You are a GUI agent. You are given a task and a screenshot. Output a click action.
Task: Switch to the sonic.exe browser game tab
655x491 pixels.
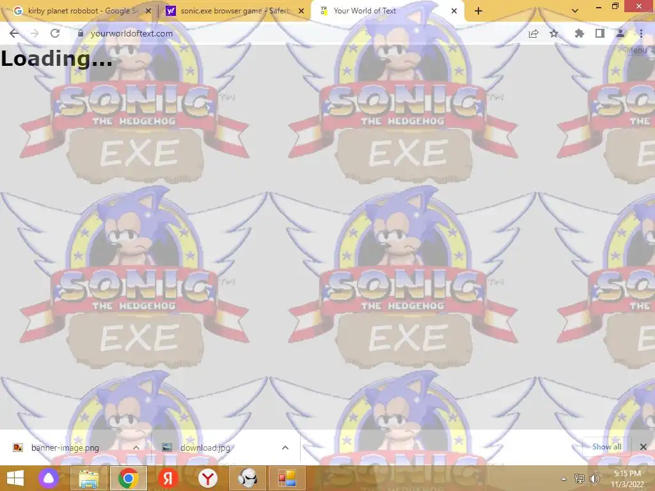pyautogui.click(x=234, y=11)
